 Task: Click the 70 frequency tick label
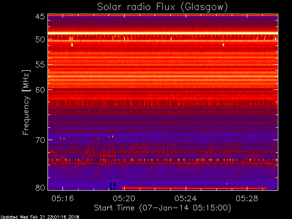point(40,140)
